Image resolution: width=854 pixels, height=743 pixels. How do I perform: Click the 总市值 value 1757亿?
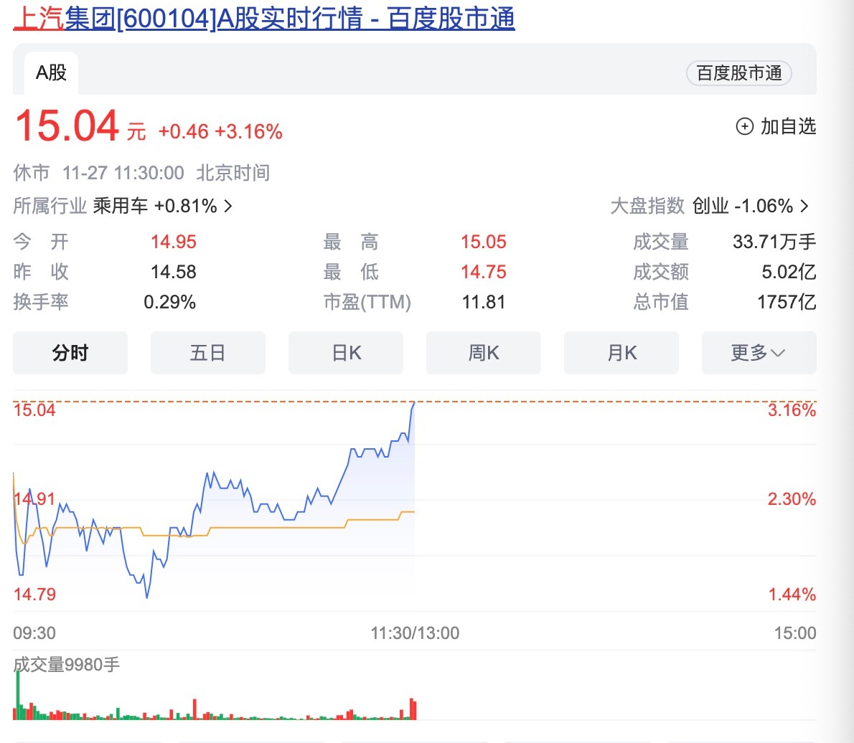(x=787, y=302)
